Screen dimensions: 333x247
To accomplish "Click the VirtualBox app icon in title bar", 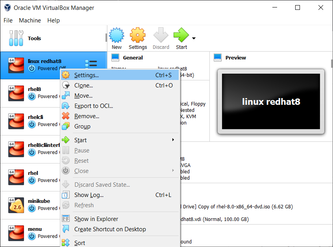I will (7, 7).
